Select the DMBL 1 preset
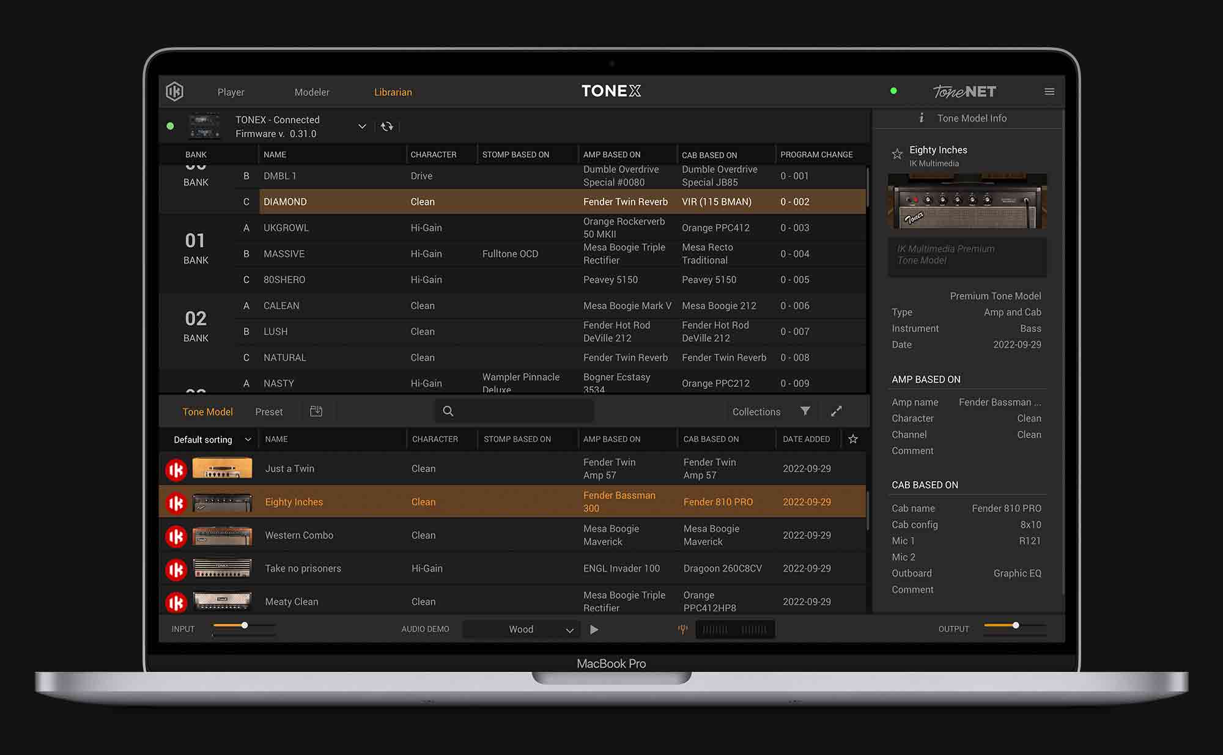 [x=550, y=176]
